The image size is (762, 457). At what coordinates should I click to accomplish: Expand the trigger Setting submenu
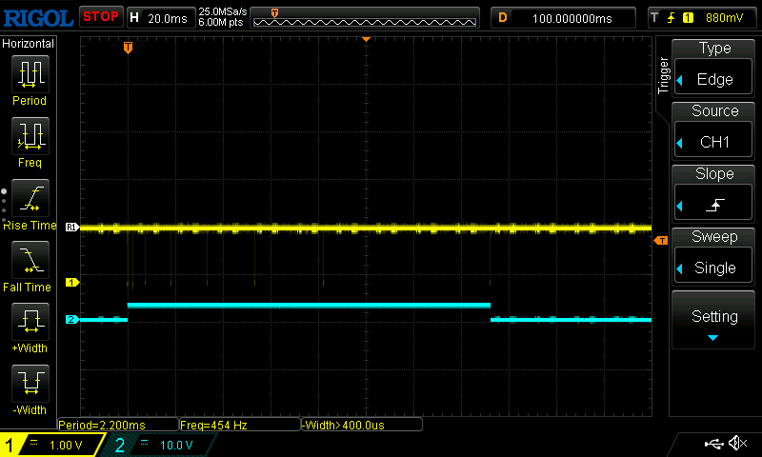click(x=714, y=322)
